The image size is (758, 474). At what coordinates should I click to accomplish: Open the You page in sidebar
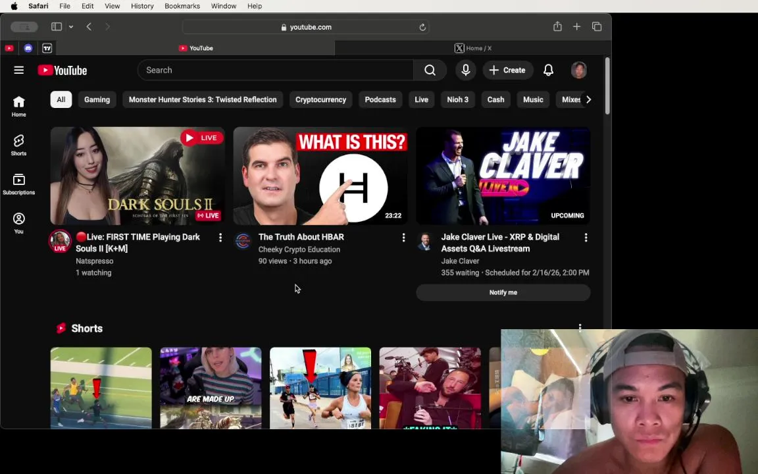(19, 223)
